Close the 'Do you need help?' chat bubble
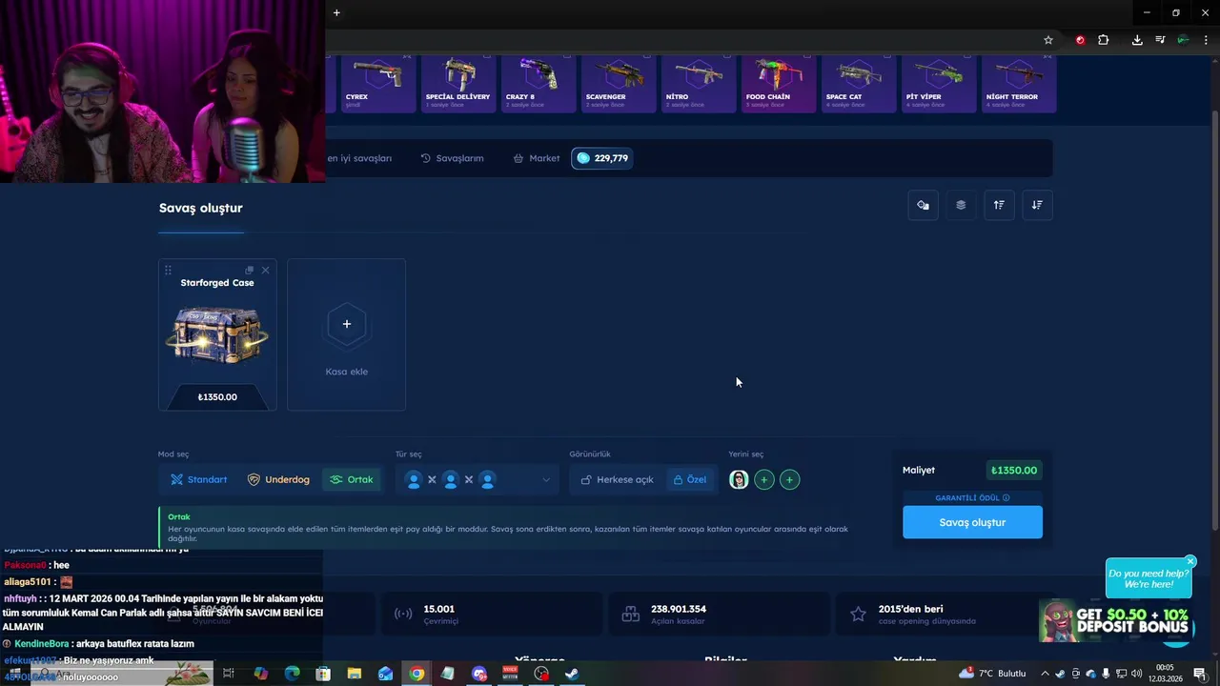Image resolution: width=1220 pixels, height=686 pixels. pyautogui.click(x=1189, y=561)
